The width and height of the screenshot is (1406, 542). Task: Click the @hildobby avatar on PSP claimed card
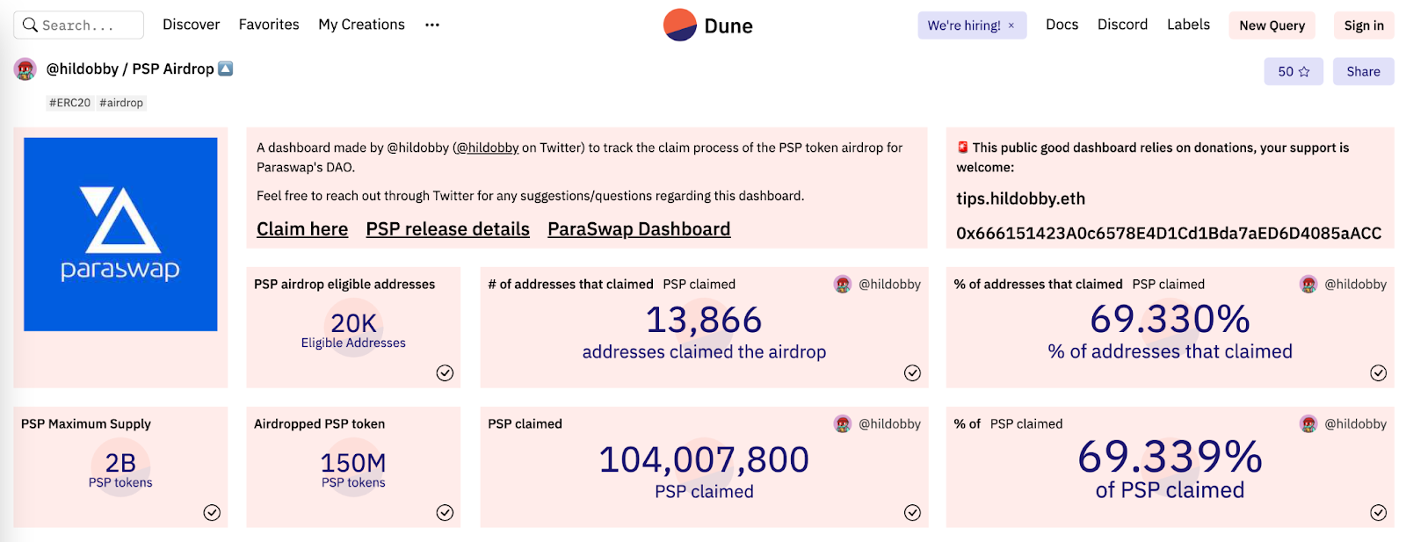coord(843,424)
